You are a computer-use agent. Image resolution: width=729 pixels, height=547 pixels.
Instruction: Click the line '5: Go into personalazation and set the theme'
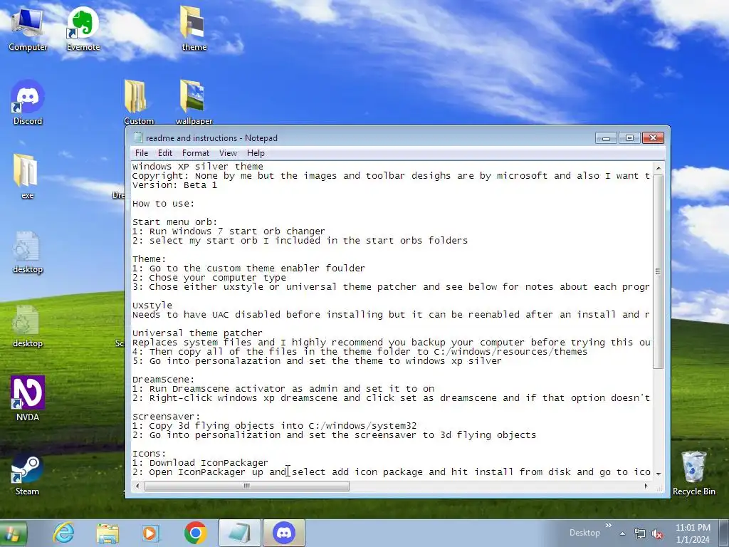tap(317, 361)
